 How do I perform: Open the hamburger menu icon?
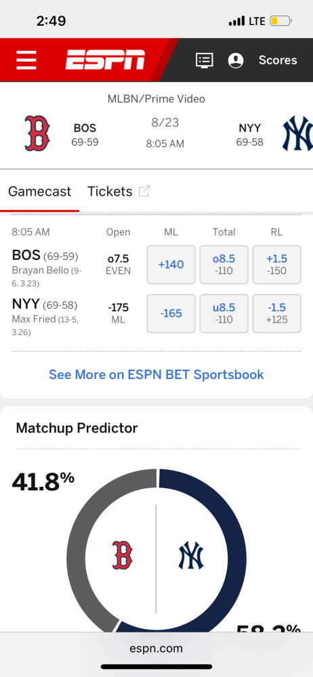tap(26, 60)
